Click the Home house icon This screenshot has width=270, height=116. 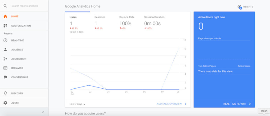pyautogui.click(x=5, y=17)
